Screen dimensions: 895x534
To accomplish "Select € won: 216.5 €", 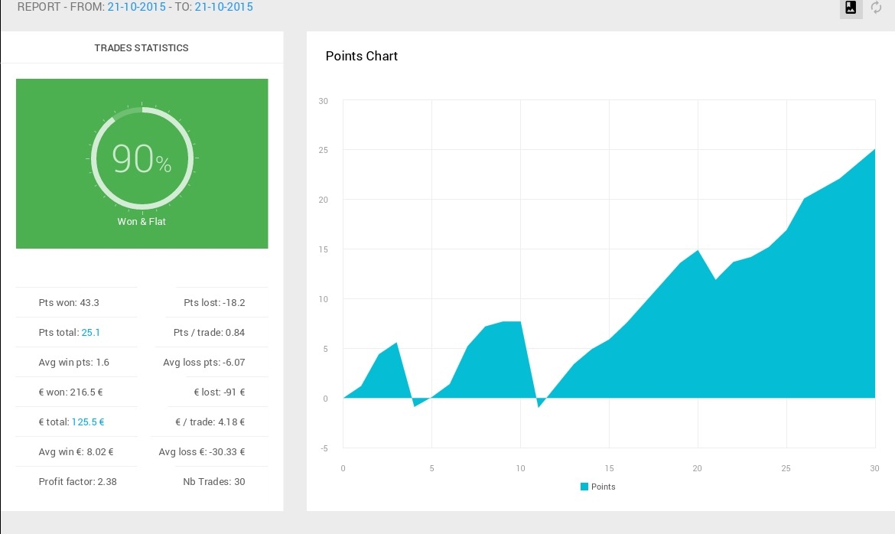I will [x=71, y=392].
